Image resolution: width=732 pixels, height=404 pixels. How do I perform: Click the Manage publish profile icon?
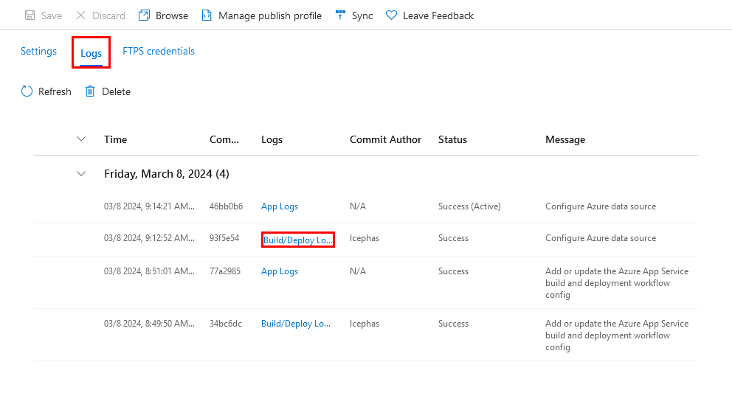(207, 15)
